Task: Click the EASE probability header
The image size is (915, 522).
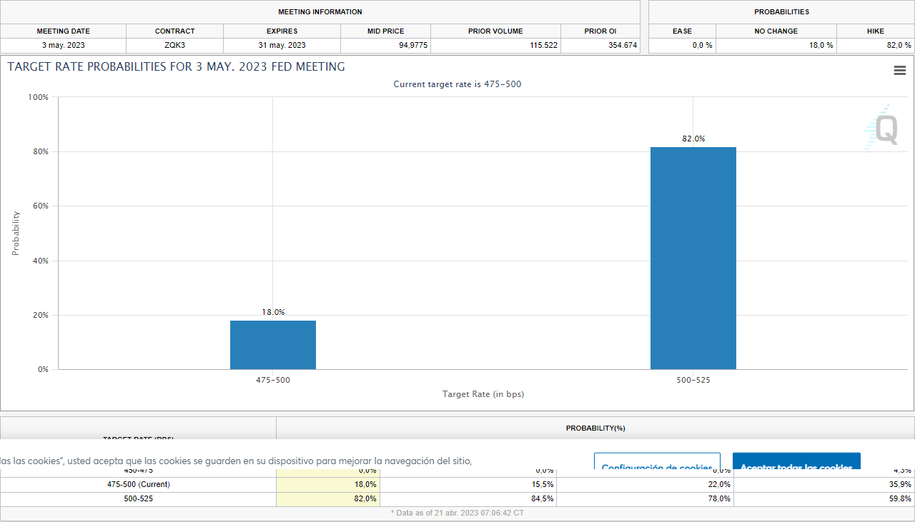Action: click(x=682, y=31)
